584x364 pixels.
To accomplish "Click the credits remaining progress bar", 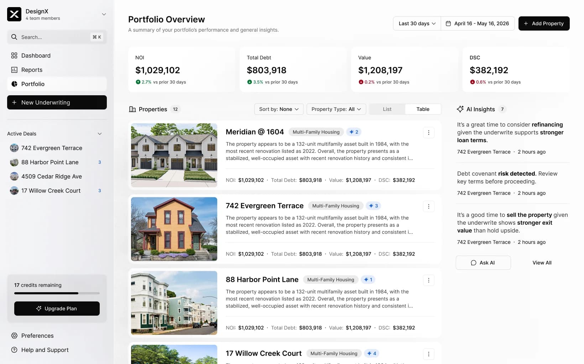I will click(x=57, y=293).
